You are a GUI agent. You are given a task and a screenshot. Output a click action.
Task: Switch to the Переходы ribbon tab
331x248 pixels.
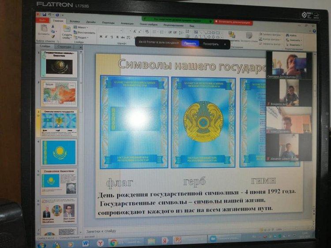108,22
